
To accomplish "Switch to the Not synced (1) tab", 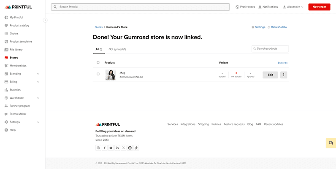I will 117,49.
